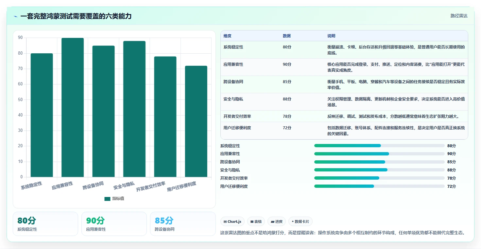The width and height of the screenshot is (481, 249).
Task: Click the 跨设备协同 bar in the chart
Action: tap(103, 111)
